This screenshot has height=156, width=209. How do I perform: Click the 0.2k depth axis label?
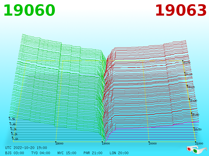(x=15, y=134)
